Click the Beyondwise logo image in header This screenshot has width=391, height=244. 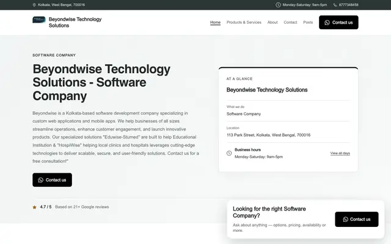tap(39, 20)
